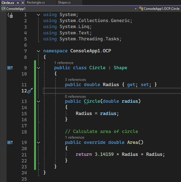Screen dimensions: 181x182
Task: Click 'System.Threading.Tasks' on line 5
Action: [89, 39]
